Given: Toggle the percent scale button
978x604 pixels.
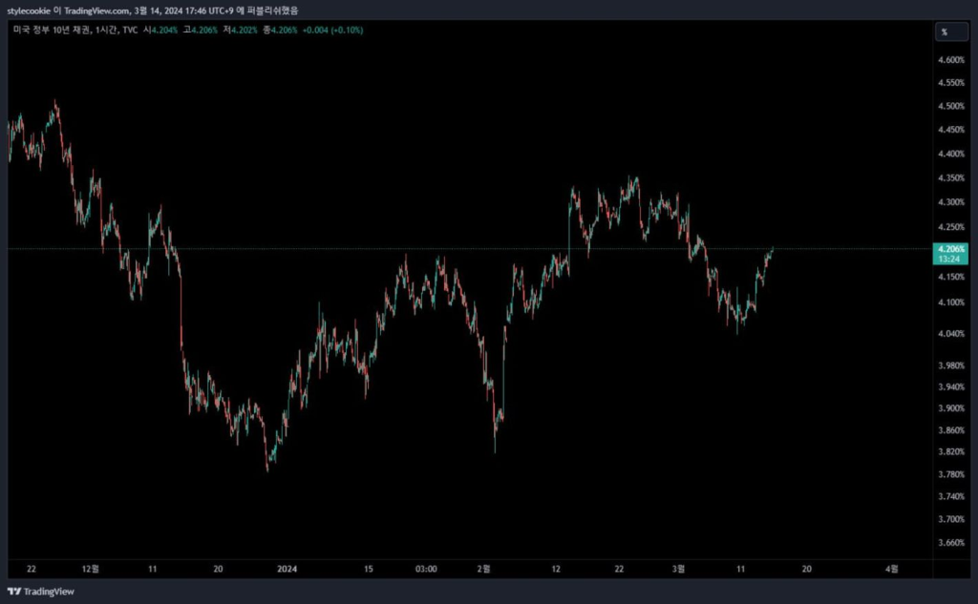Looking at the screenshot, I should (x=944, y=31).
